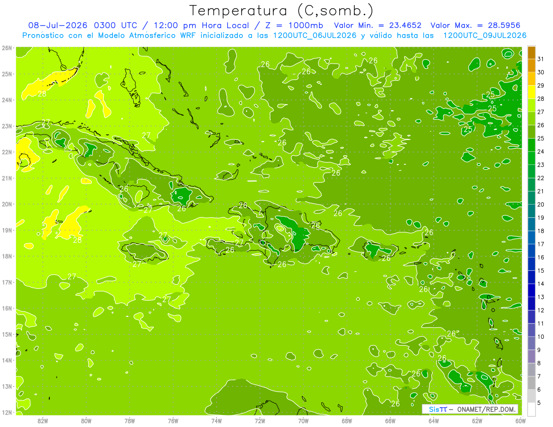
Task: Click the 16N latitude axis label
Action: click(x=7, y=308)
